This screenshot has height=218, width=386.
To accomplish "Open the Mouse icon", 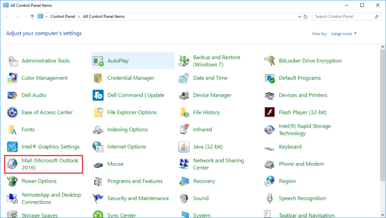I will tap(98, 164).
